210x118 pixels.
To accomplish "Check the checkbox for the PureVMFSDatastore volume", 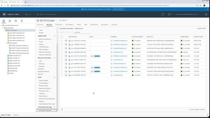I will [x=62, y=48].
